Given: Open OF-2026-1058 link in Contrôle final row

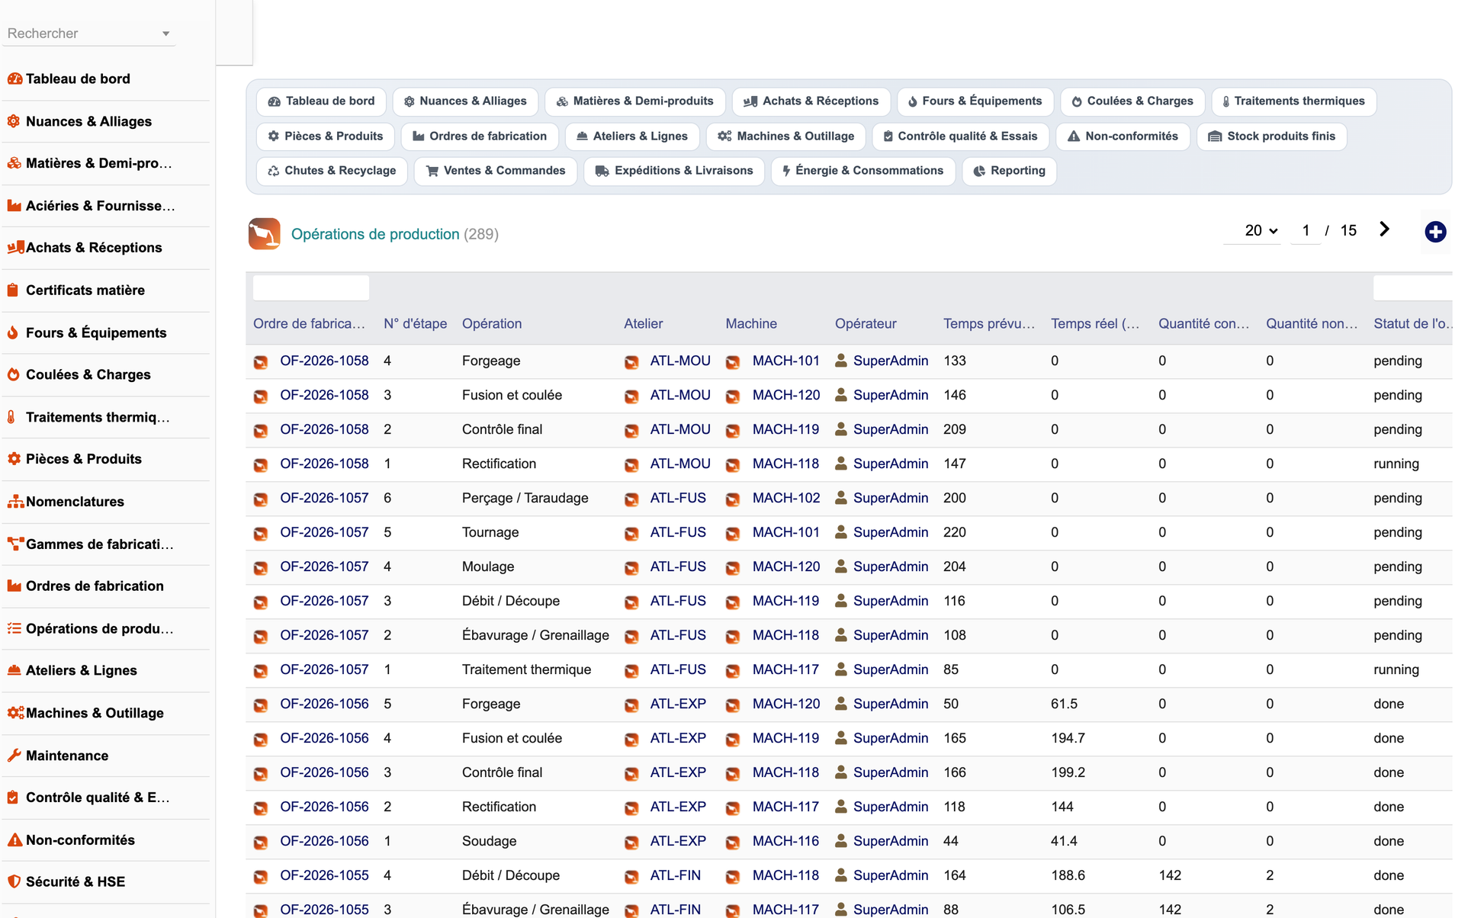Looking at the screenshot, I should (324, 429).
